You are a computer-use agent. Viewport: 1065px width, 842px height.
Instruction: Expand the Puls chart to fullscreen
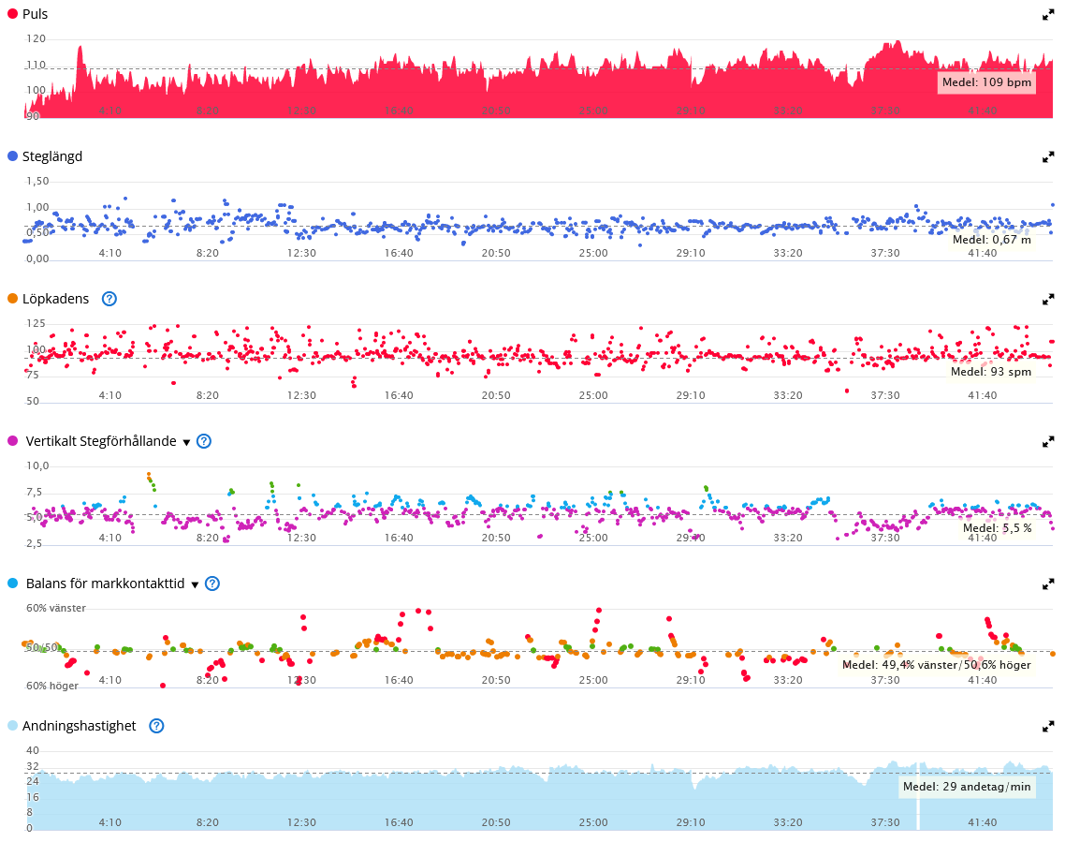tap(1048, 15)
